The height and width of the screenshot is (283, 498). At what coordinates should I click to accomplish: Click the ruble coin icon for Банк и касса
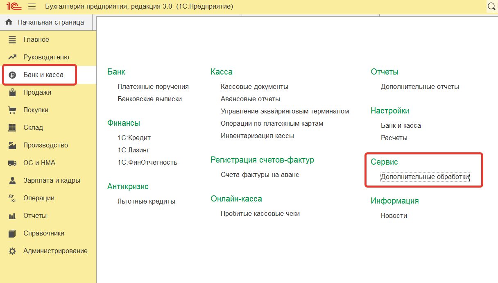[12, 75]
